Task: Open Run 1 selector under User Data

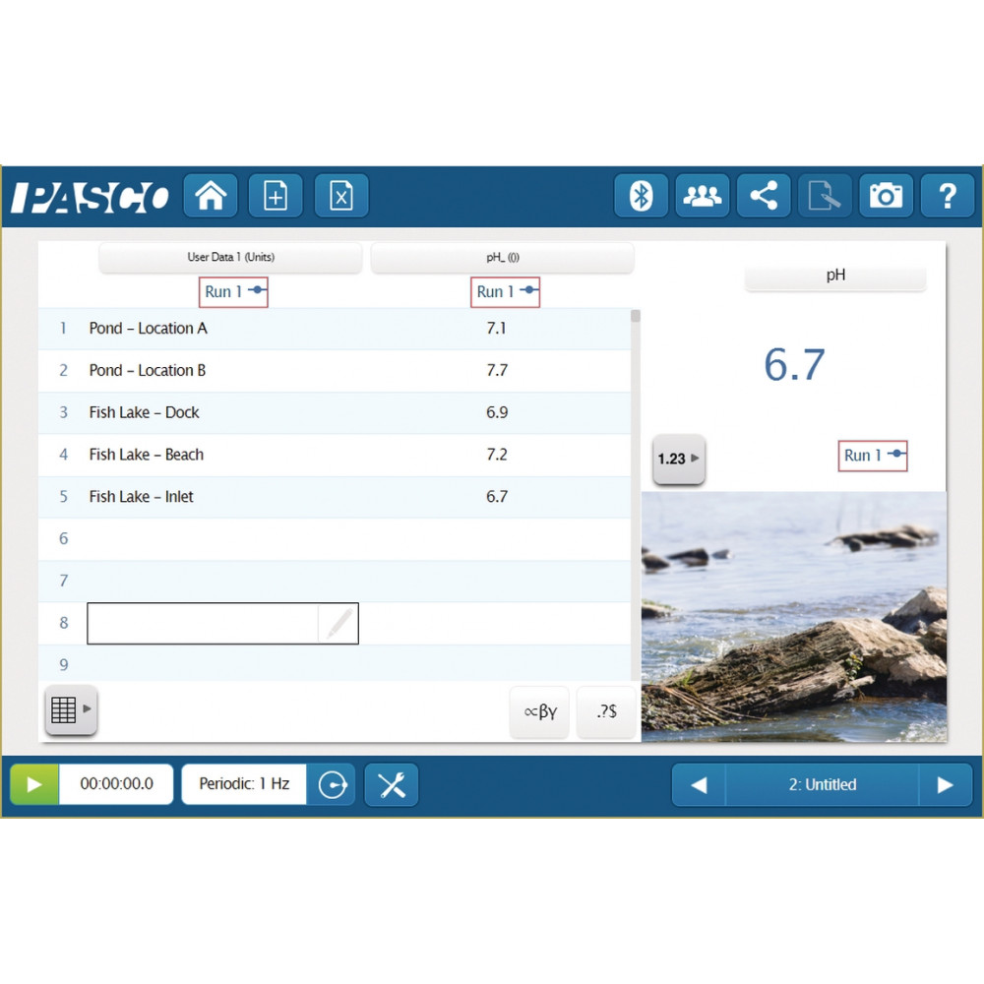Action: [233, 291]
